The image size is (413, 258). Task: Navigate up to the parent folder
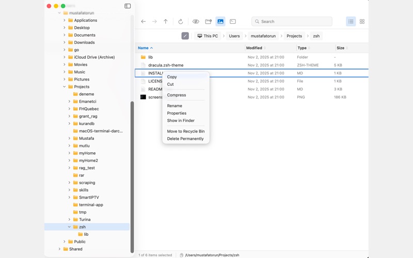click(x=165, y=22)
